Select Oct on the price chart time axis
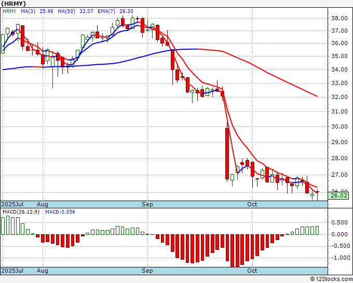This screenshot has height=283, width=353. click(252, 204)
